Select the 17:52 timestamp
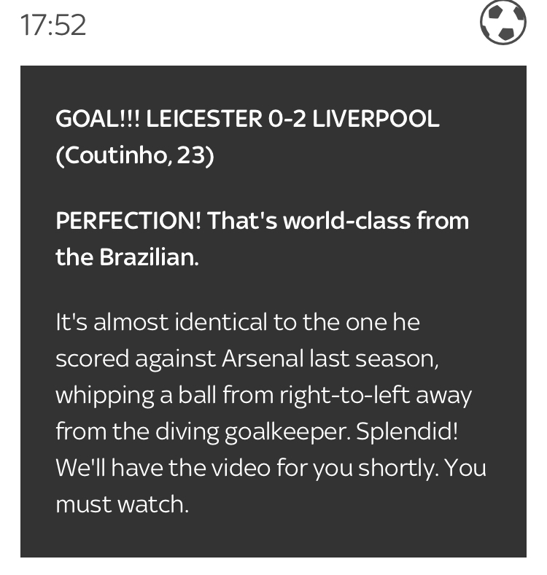The height and width of the screenshot is (575, 547). tap(53, 26)
